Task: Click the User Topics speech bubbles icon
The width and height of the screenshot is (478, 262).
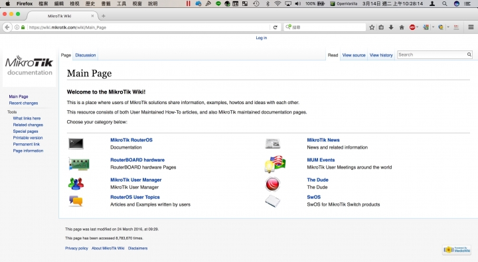Action: click(x=76, y=201)
